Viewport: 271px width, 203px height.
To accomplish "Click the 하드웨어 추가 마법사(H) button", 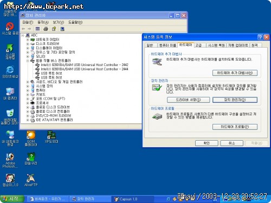I will point(235,73).
